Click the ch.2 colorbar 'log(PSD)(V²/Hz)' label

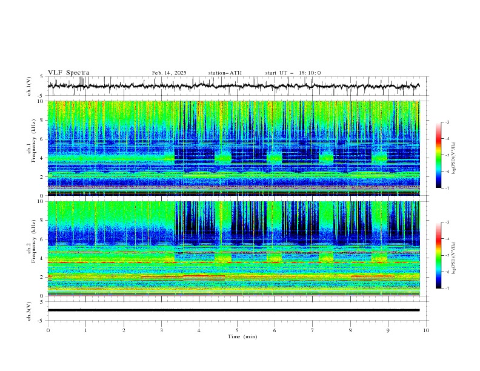click(453, 258)
